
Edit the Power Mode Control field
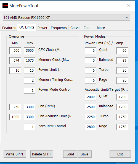tap(30, 90)
